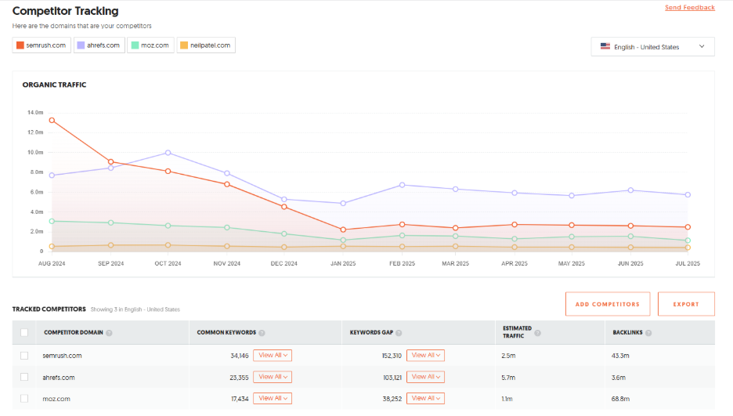This screenshot has width=733, height=416.
Task: Click the Competitor Domain column header
Action: (74, 332)
